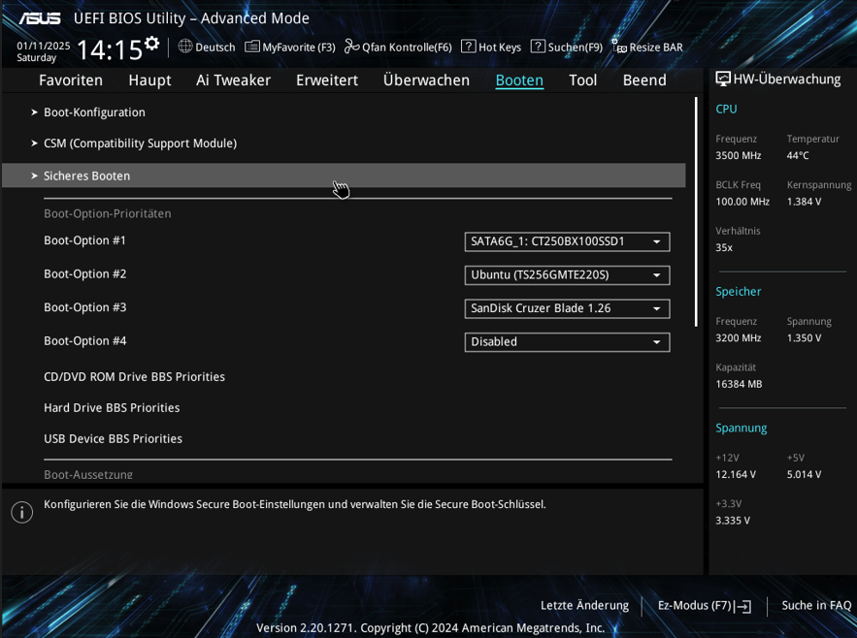Click the Qfan fan icon
This screenshot has height=638, width=857.
[x=351, y=47]
